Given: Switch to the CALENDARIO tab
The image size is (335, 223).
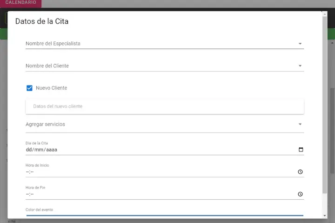Looking at the screenshot, I should (x=20, y=3).
